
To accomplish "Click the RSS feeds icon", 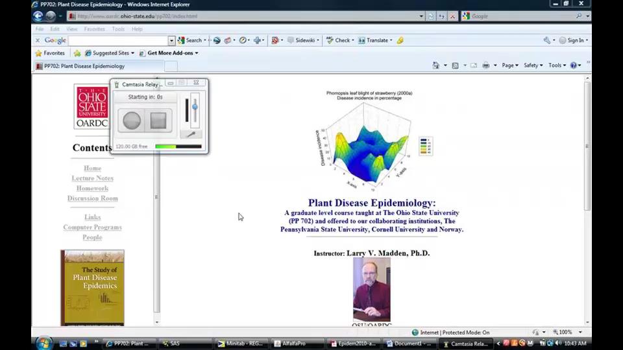I will pyautogui.click(x=456, y=65).
